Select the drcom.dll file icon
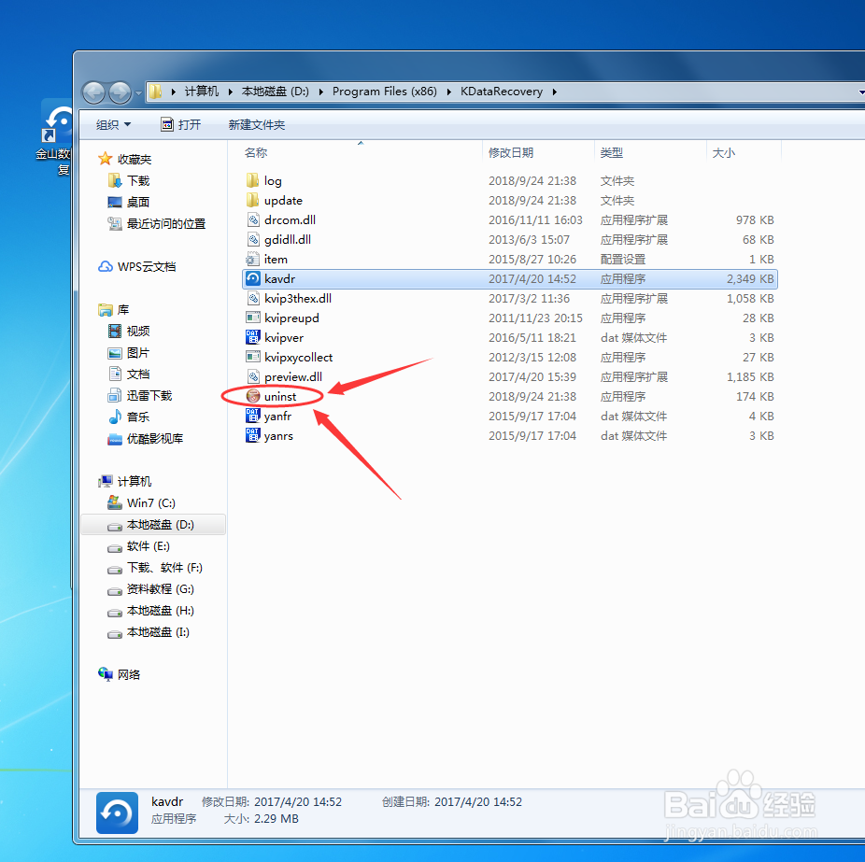The image size is (865, 862). (x=252, y=220)
